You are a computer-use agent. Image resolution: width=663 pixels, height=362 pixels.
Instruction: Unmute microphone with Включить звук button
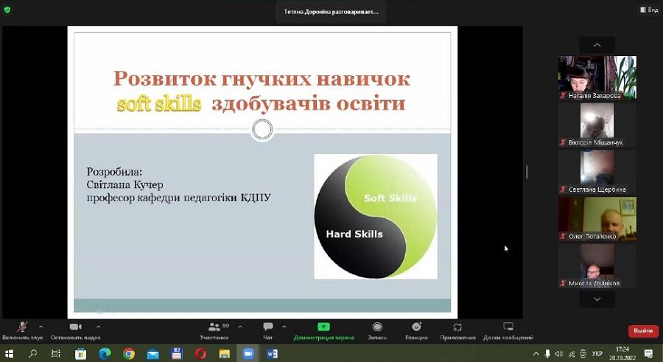22,329
